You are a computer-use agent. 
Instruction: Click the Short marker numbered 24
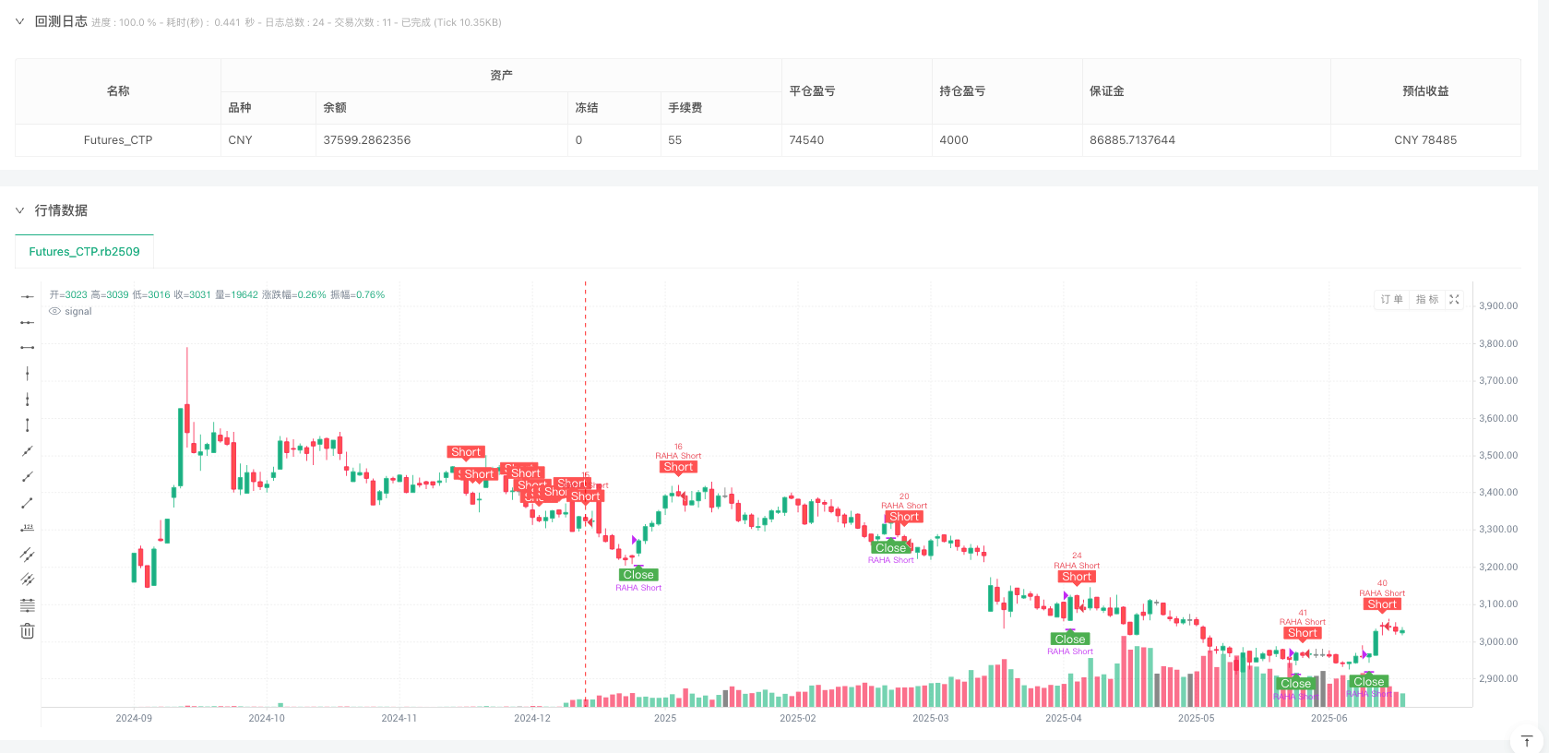[1077, 577]
